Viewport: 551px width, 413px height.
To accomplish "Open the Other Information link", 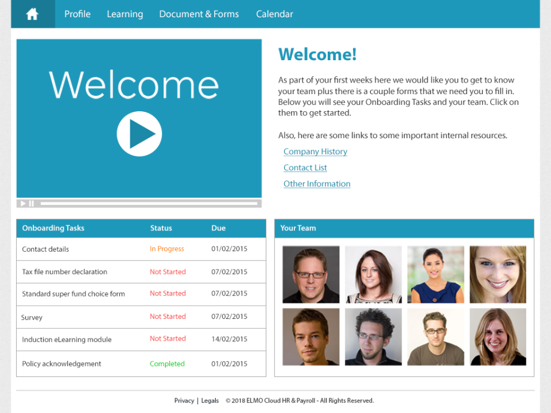I will (x=317, y=184).
